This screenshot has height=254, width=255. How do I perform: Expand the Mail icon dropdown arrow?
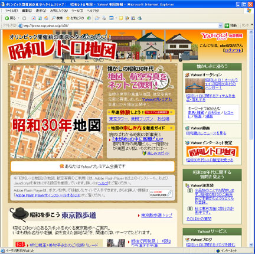(x=100, y=18)
